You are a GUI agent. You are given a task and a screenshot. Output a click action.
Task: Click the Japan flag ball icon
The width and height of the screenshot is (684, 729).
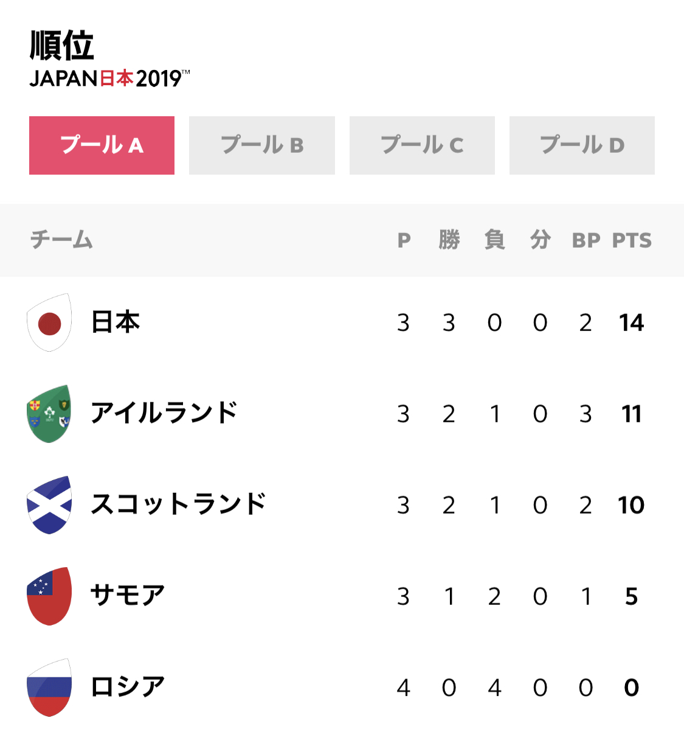[x=49, y=322]
